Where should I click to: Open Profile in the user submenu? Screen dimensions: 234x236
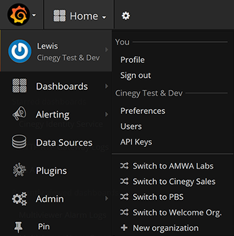click(x=133, y=60)
